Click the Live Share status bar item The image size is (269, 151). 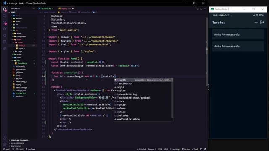(x=31, y=149)
